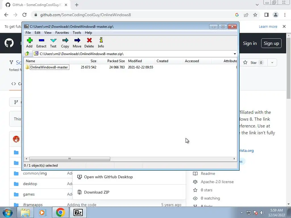The height and width of the screenshot is (218, 291).
Task: Choose the Move tool in 7-Zip
Action: (x=77, y=43)
